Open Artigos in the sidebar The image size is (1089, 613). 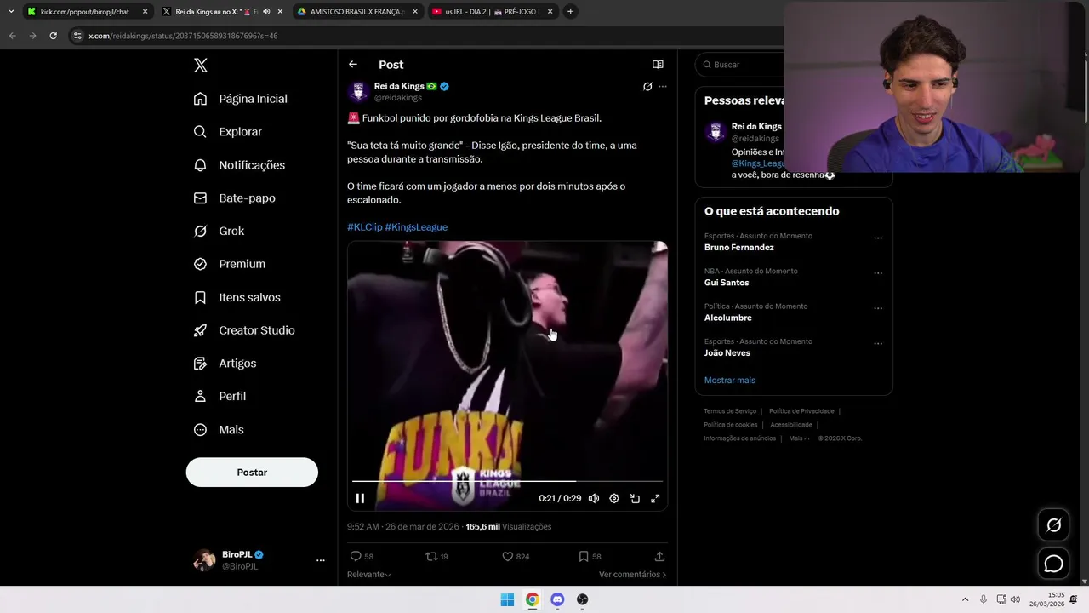click(x=225, y=364)
